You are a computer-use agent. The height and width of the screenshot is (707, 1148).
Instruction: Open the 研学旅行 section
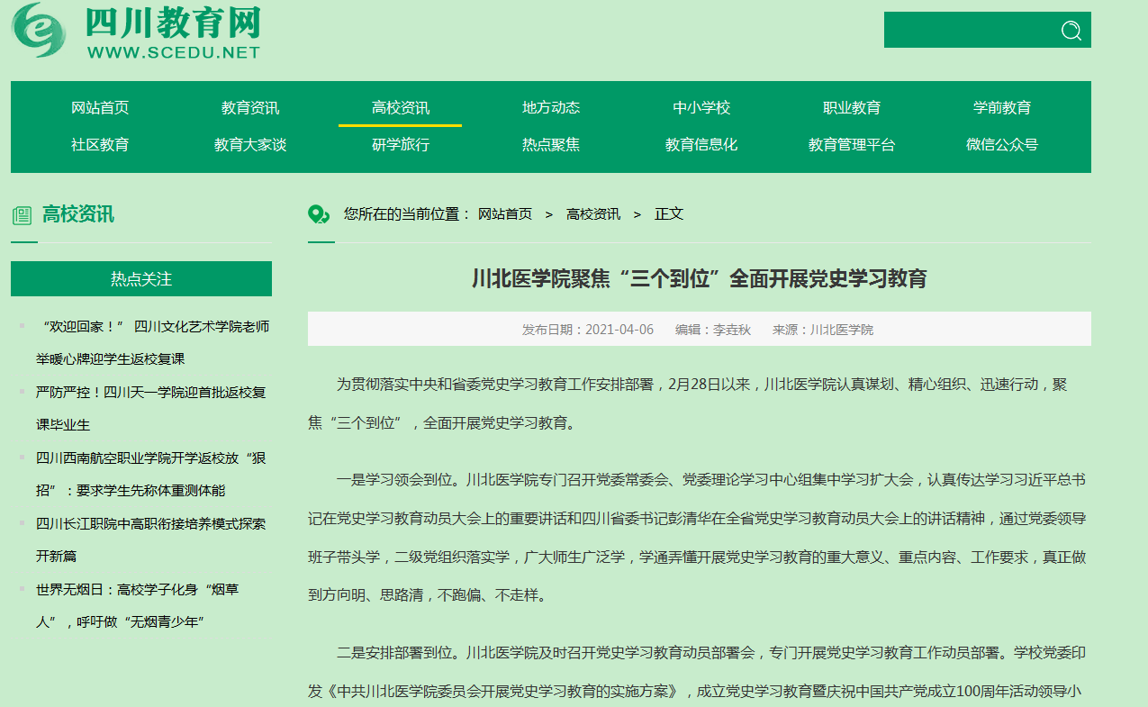401,145
